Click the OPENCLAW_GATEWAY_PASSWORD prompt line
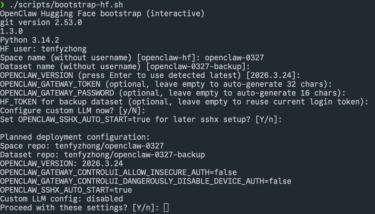The height and width of the screenshot is (214, 375). click(173, 93)
